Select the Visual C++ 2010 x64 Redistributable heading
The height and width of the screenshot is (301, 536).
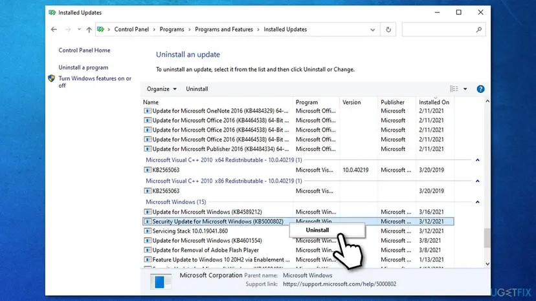click(224, 160)
